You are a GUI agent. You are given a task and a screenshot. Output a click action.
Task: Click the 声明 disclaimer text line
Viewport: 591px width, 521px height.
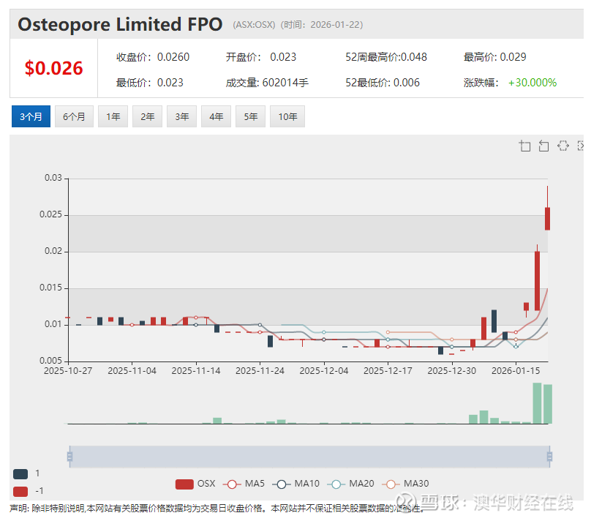pyautogui.click(x=217, y=509)
